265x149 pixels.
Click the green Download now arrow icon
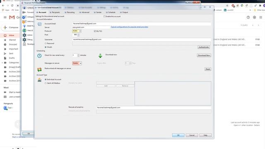(100, 56)
